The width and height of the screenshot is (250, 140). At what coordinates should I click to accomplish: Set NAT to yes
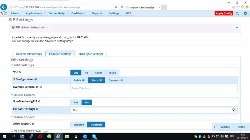(76, 73)
